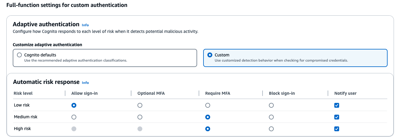
Task: Click disabled Allow sign-in for High risk
Action: pyautogui.click(x=74, y=129)
